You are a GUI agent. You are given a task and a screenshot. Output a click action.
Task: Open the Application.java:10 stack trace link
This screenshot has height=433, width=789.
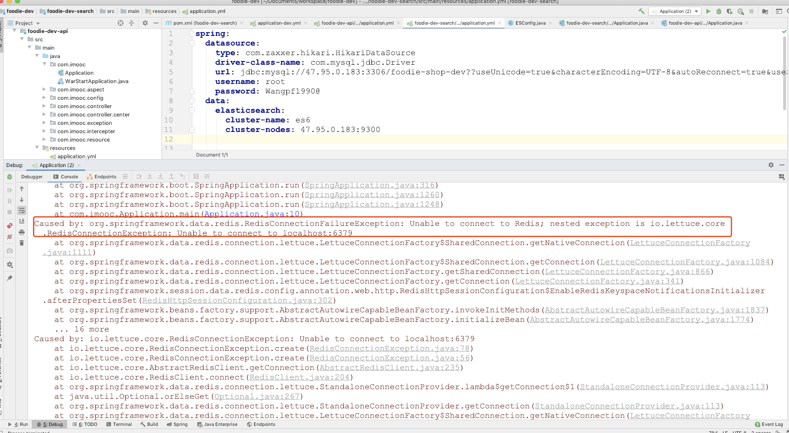click(x=252, y=214)
